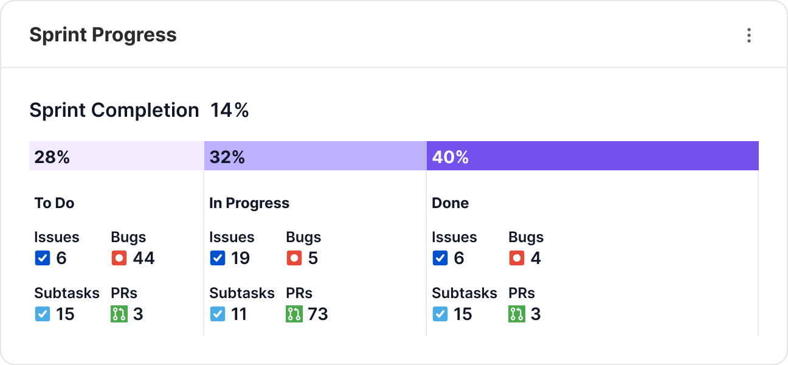Click the 32% progress bar segment
788x365 pixels.
[x=314, y=156]
